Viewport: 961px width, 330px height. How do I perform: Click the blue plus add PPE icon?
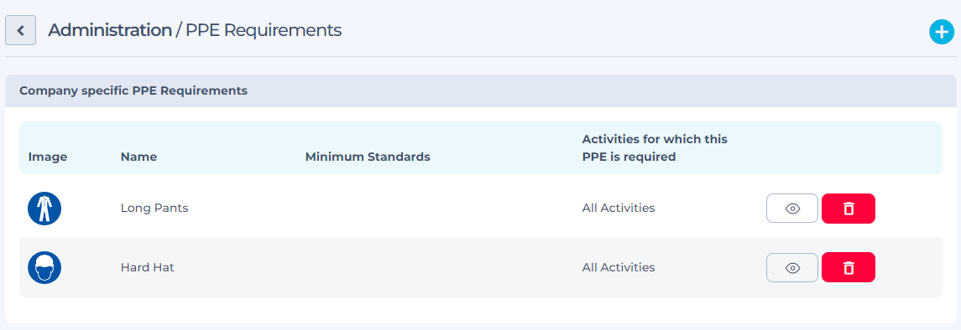pyautogui.click(x=942, y=32)
